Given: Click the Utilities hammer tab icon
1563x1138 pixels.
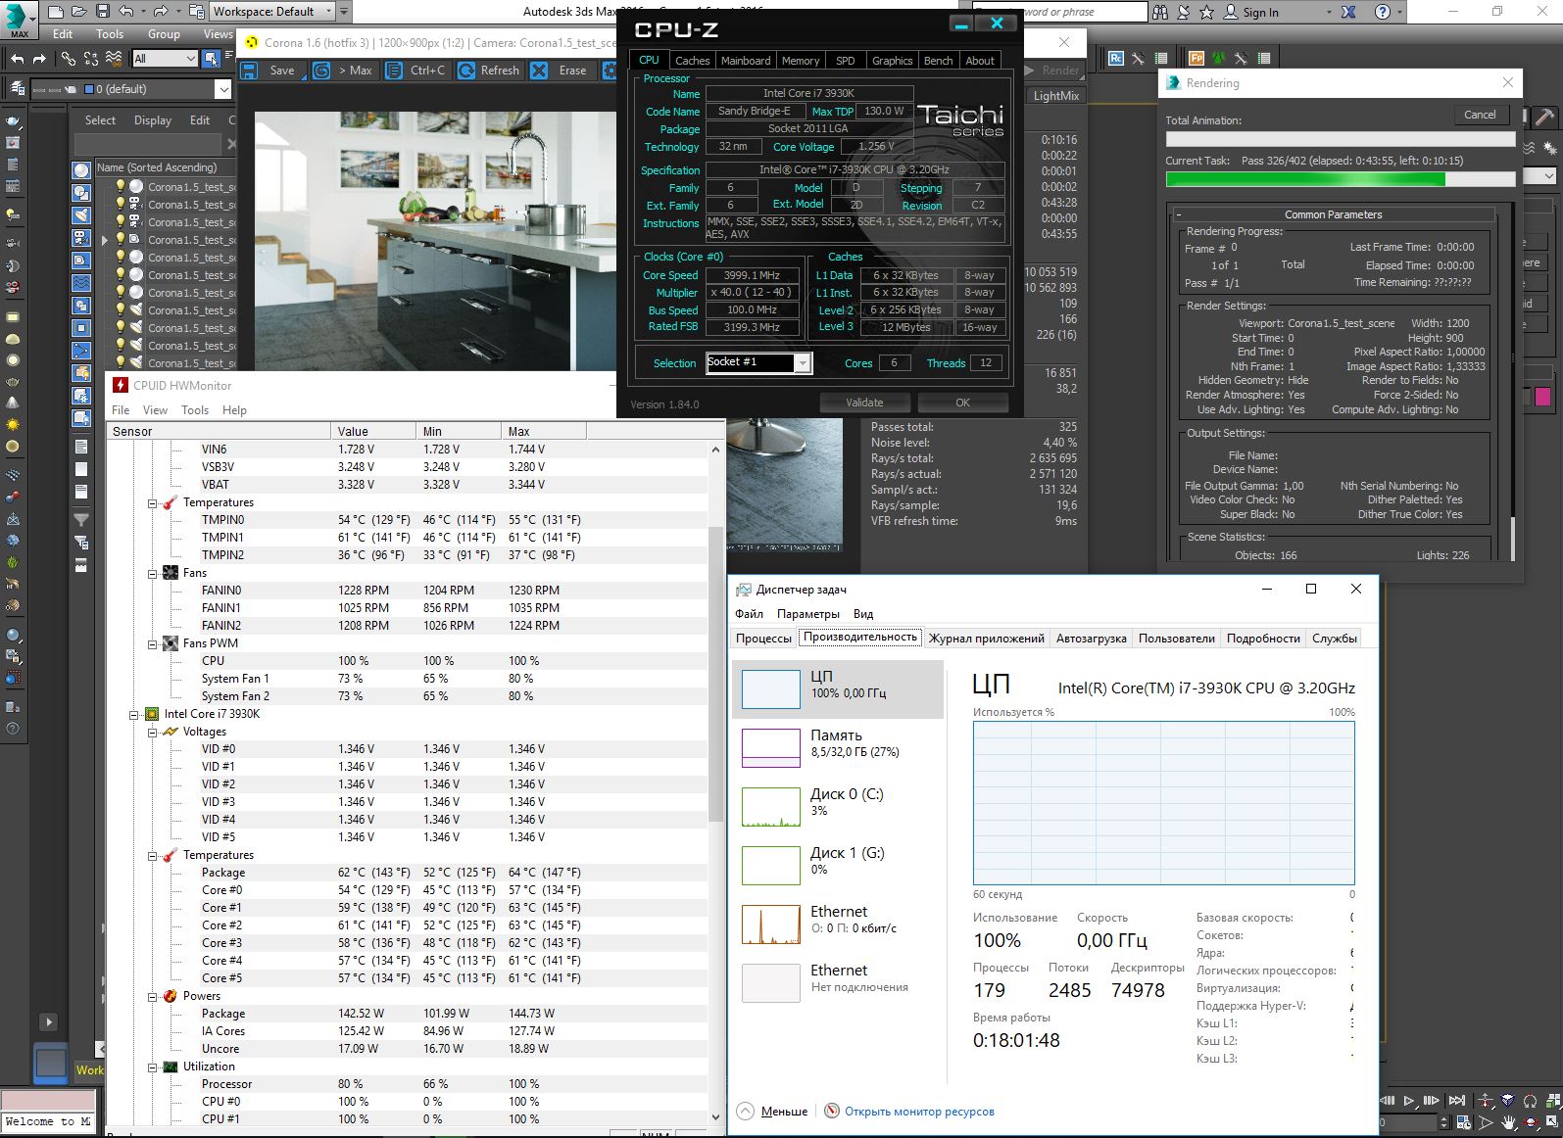Looking at the screenshot, I should coord(1544,117).
